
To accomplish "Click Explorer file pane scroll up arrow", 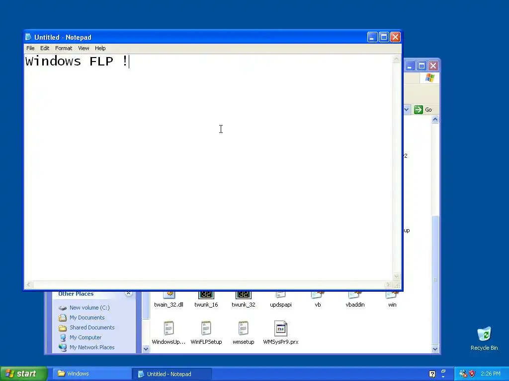I will pos(435,120).
